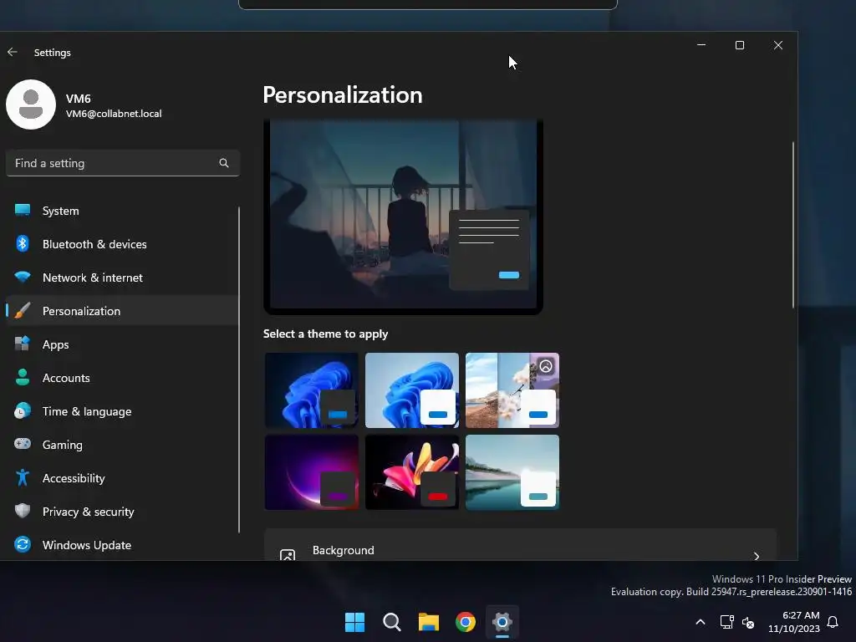Focus the Find a setting field
The width and height of the screenshot is (856, 642).
click(x=122, y=163)
